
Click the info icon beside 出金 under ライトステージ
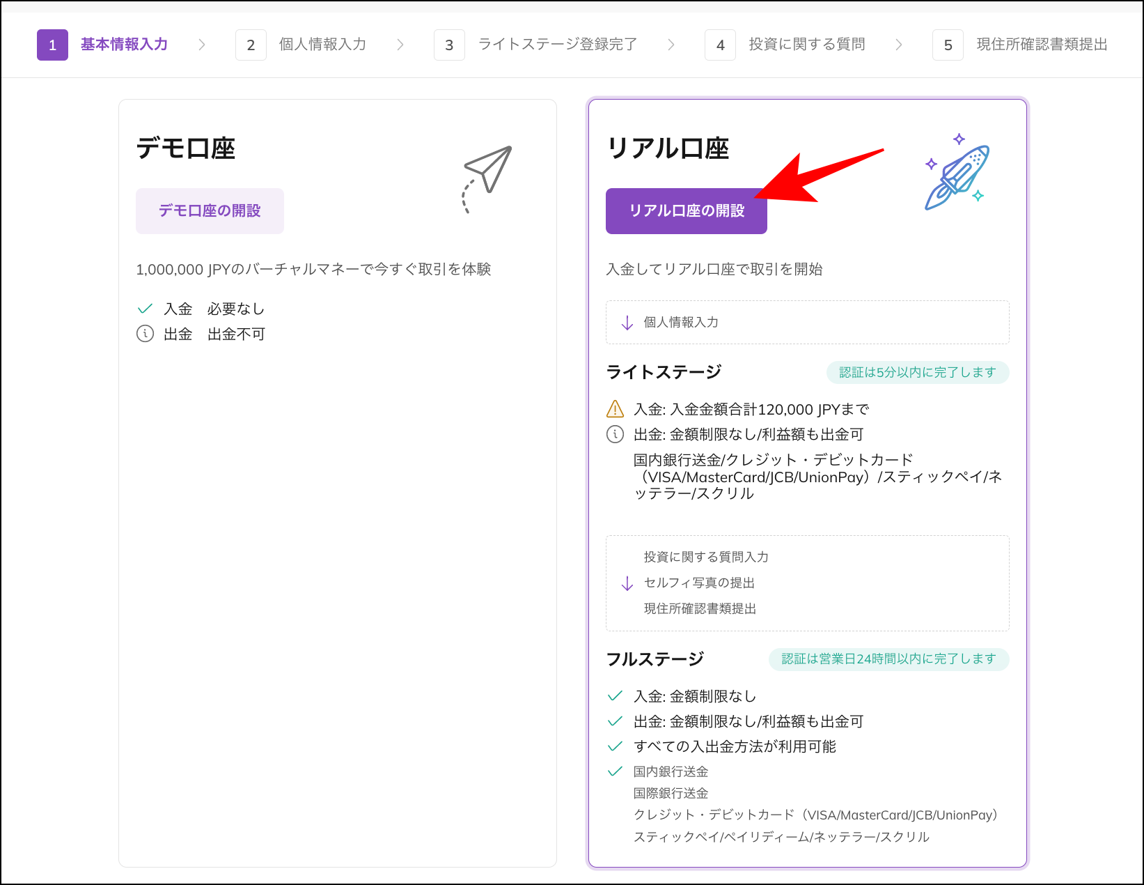[615, 434]
